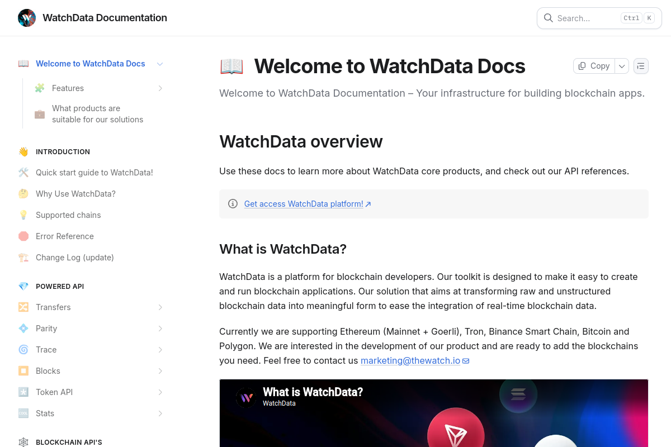The height and width of the screenshot is (447, 671).
Task: Open the Error Reference page
Action: [65, 236]
